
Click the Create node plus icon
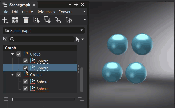tap(4, 20)
